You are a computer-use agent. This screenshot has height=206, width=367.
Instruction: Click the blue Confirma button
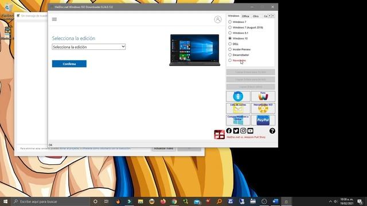[x=69, y=64]
